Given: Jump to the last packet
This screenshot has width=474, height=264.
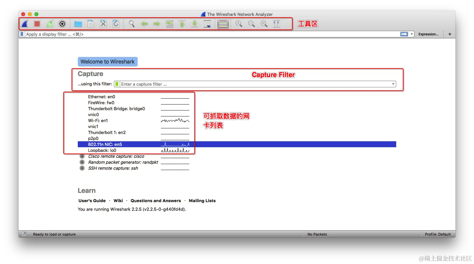Looking at the screenshot, I should (195, 24).
